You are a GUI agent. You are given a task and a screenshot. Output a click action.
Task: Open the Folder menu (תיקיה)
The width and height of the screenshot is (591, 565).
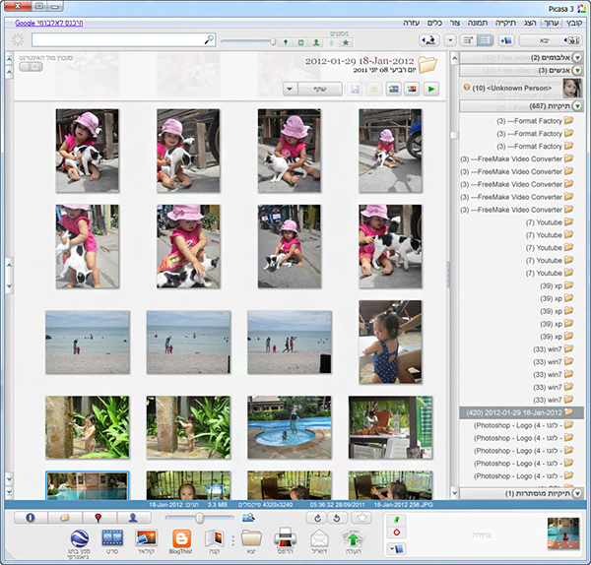pyautogui.click(x=505, y=23)
